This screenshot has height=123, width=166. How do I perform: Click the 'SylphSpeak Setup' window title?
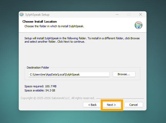tap(37, 15)
